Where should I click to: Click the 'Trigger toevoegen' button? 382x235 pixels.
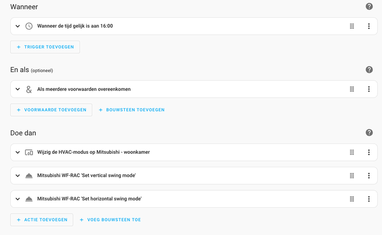click(45, 47)
